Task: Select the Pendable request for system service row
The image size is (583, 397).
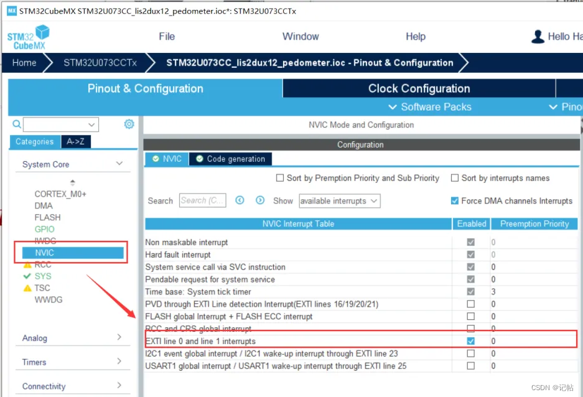Action: [361, 279]
